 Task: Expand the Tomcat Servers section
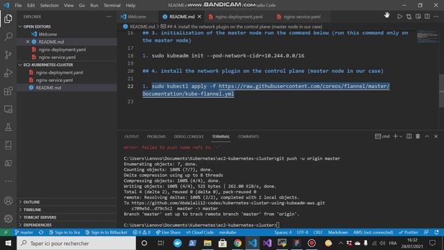pyautogui.click(x=40, y=217)
